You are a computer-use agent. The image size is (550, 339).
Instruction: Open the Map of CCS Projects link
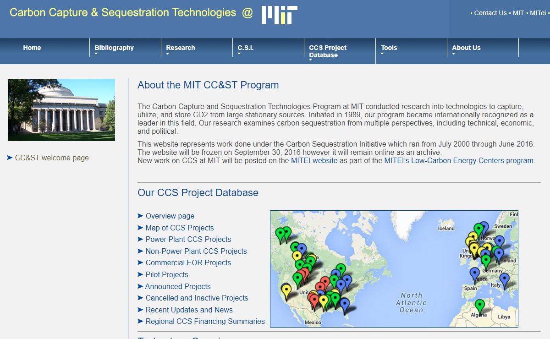[x=180, y=228]
